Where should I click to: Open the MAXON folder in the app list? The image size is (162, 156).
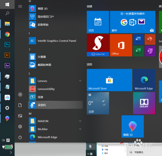(x=55, y=121)
